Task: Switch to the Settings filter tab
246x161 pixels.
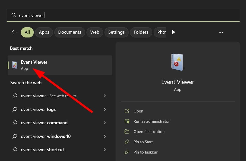Action: click(116, 32)
